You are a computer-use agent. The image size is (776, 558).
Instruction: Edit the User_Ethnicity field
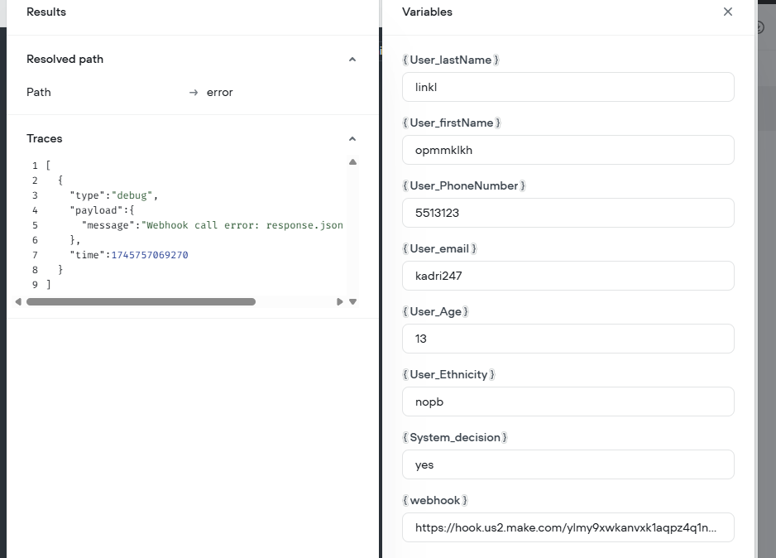(x=568, y=402)
